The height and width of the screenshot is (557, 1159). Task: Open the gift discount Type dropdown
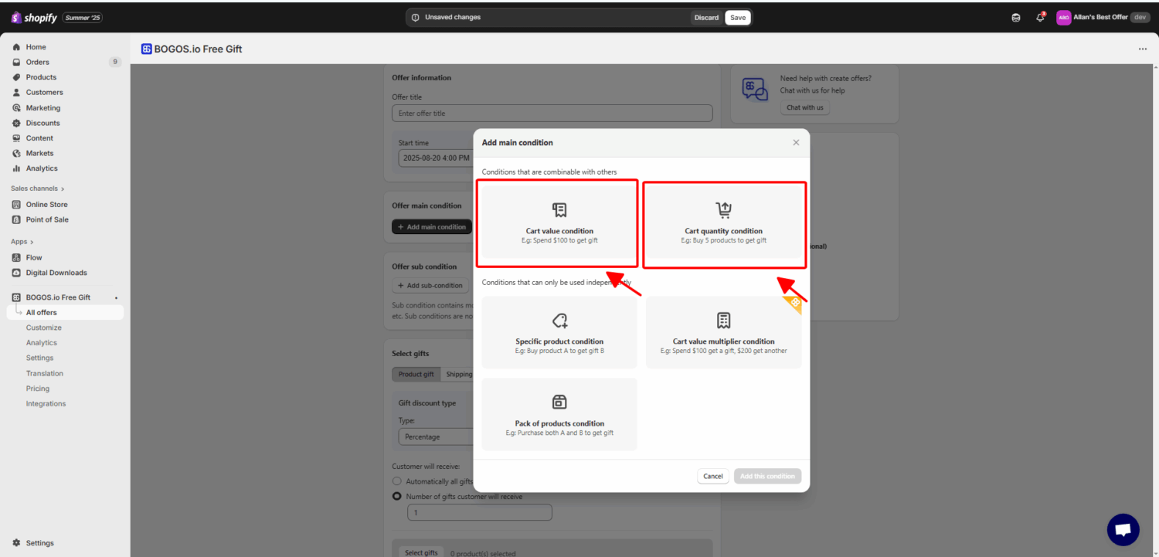pyautogui.click(x=437, y=437)
